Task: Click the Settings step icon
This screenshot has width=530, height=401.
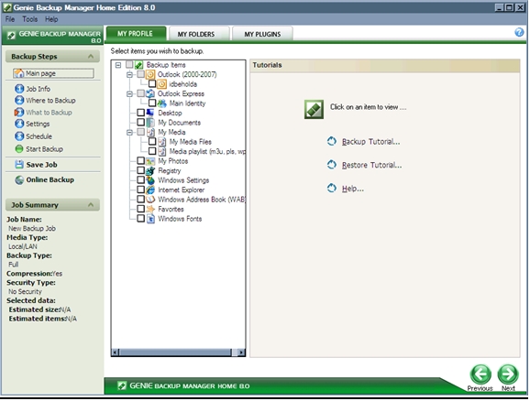Action: click(19, 124)
